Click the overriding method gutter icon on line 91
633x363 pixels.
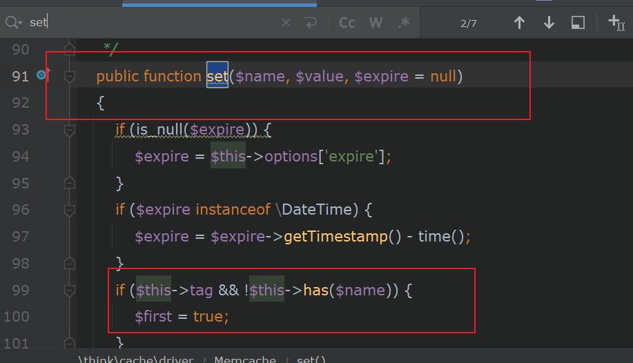tap(43, 75)
